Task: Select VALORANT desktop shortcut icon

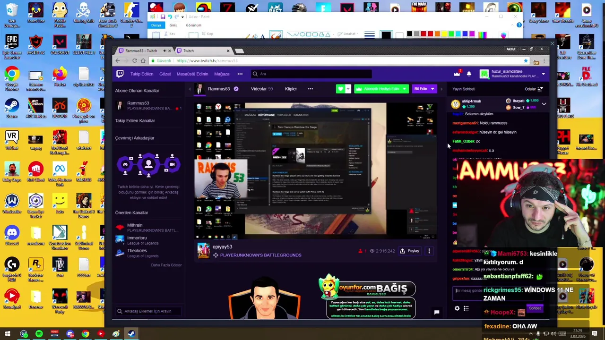Action: tap(60, 45)
